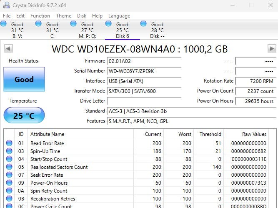Go to previous disk with left arrow
The height and width of the screenshot is (208, 278).
click(8, 49)
